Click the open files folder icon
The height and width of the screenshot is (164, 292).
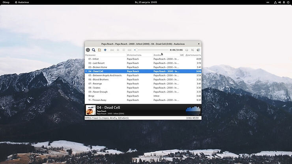[99, 50]
